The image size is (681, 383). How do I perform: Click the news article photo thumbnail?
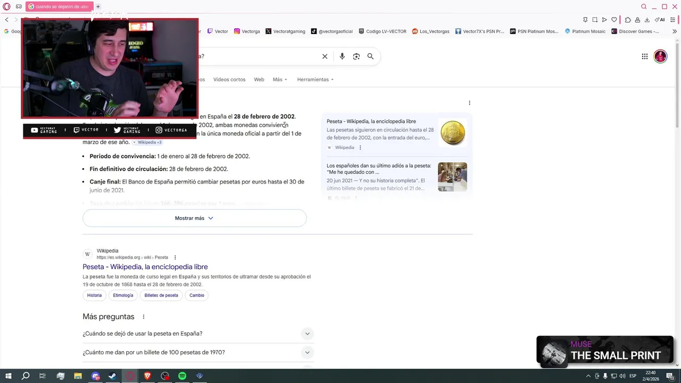click(x=452, y=177)
